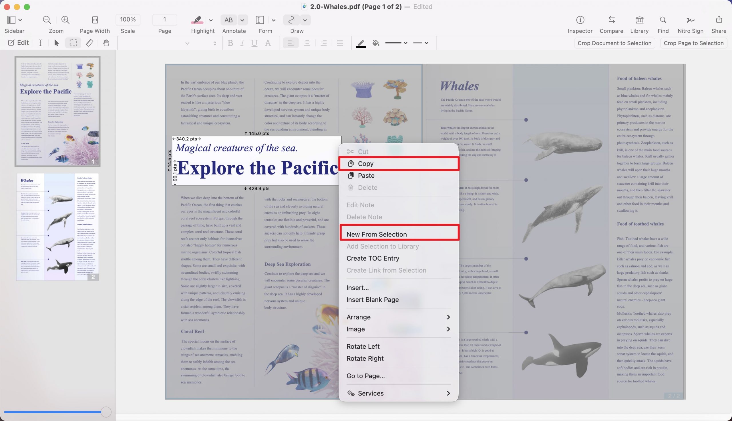Select the ruler measure tool

(x=89, y=43)
